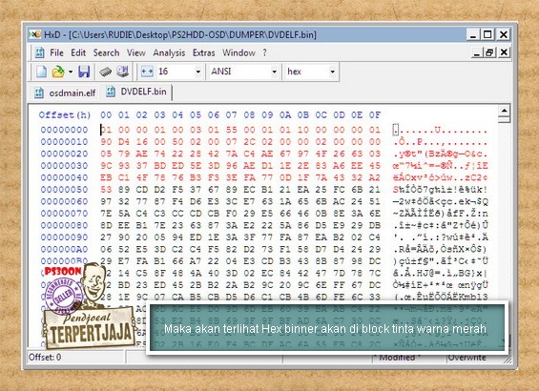Open the View menu
539x391 pixels.
[136, 52]
